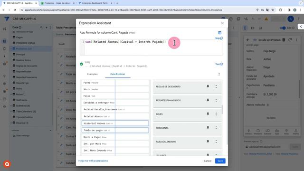
Task: Expand the REPORTESFINANCIEROS table
Action: (x=216, y=100)
